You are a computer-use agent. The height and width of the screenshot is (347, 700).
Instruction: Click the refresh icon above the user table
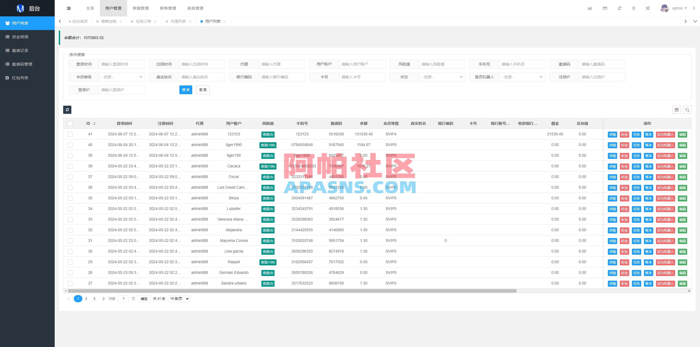pos(67,110)
